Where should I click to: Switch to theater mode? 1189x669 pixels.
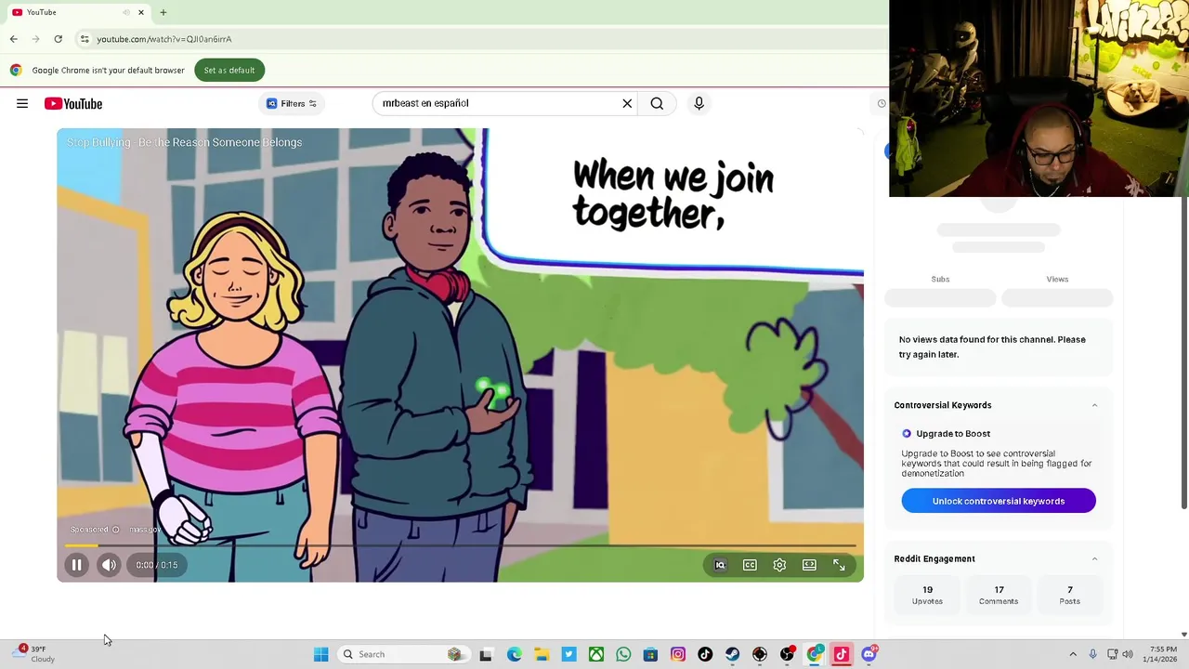(x=809, y=565)
